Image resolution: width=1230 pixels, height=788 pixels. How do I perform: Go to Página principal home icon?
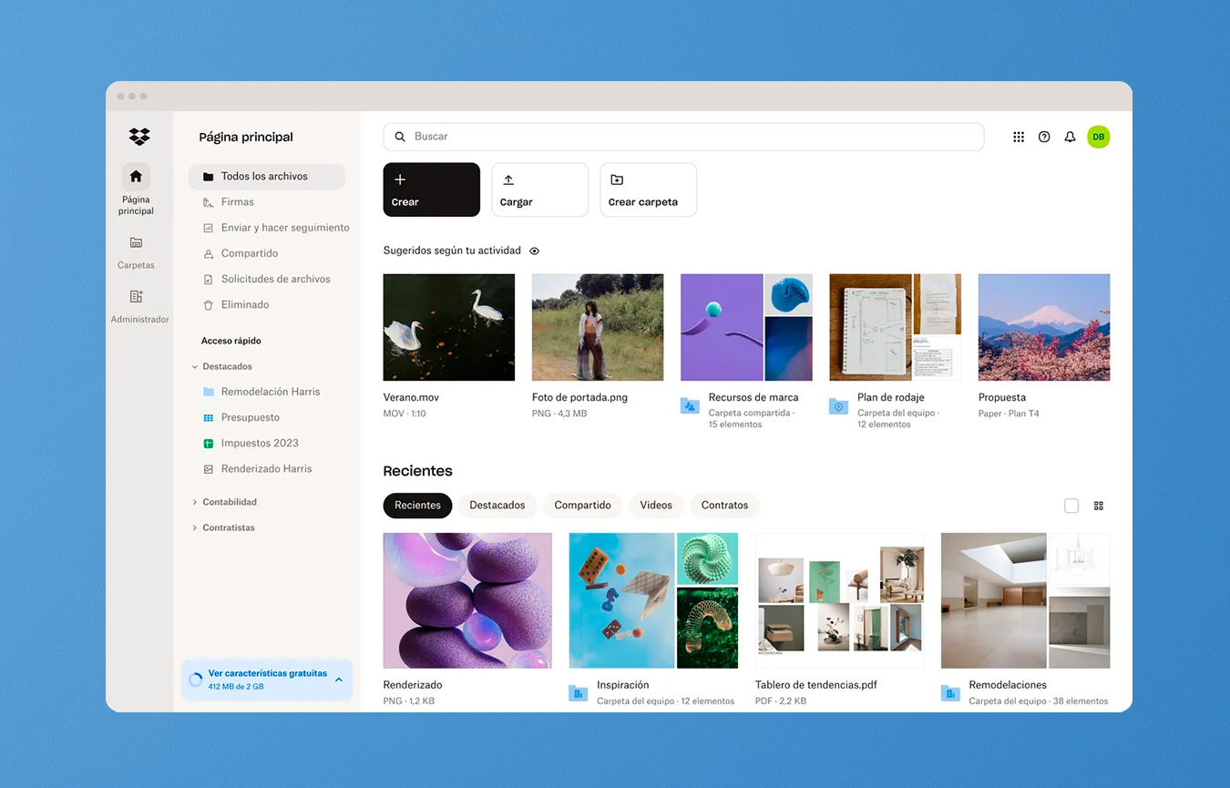point(136,177)
